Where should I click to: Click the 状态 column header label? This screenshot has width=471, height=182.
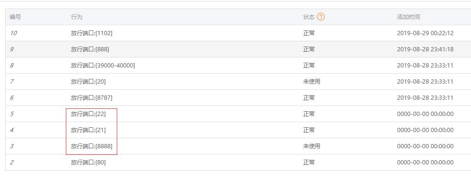(x=309, y=17)
